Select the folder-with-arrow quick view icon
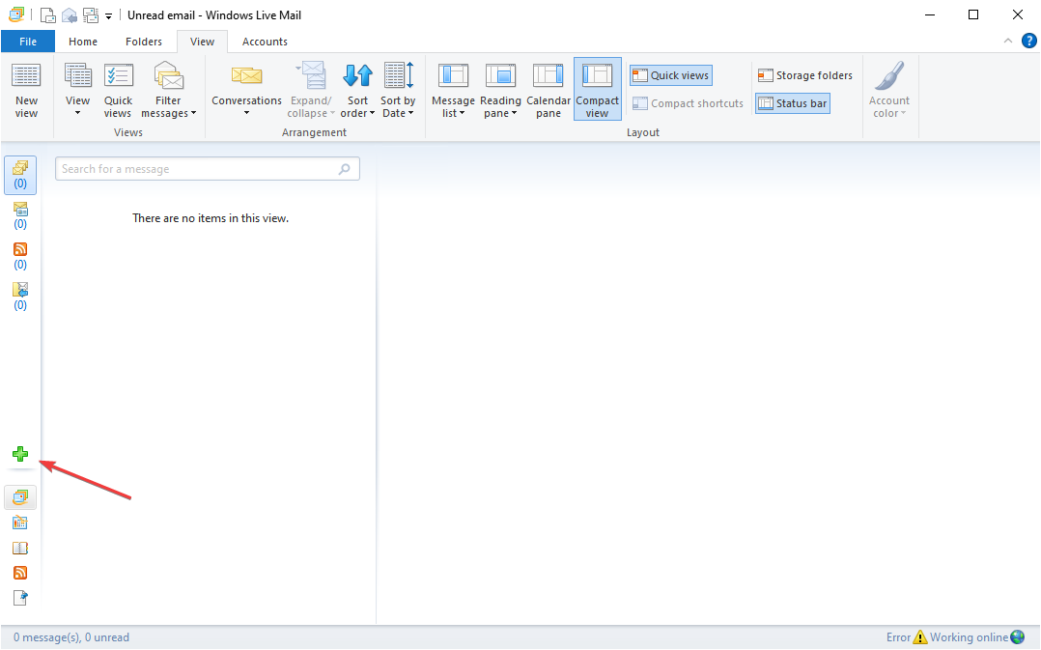The width and height of the screenshot is (1041, 650). click(x=20, y=297)
